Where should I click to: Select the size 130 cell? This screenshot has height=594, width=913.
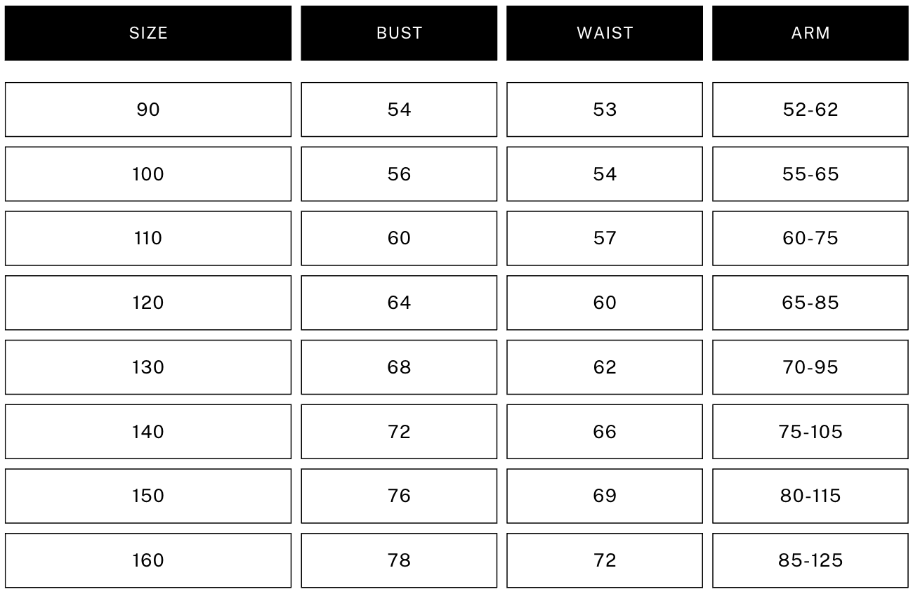(148, 367)
